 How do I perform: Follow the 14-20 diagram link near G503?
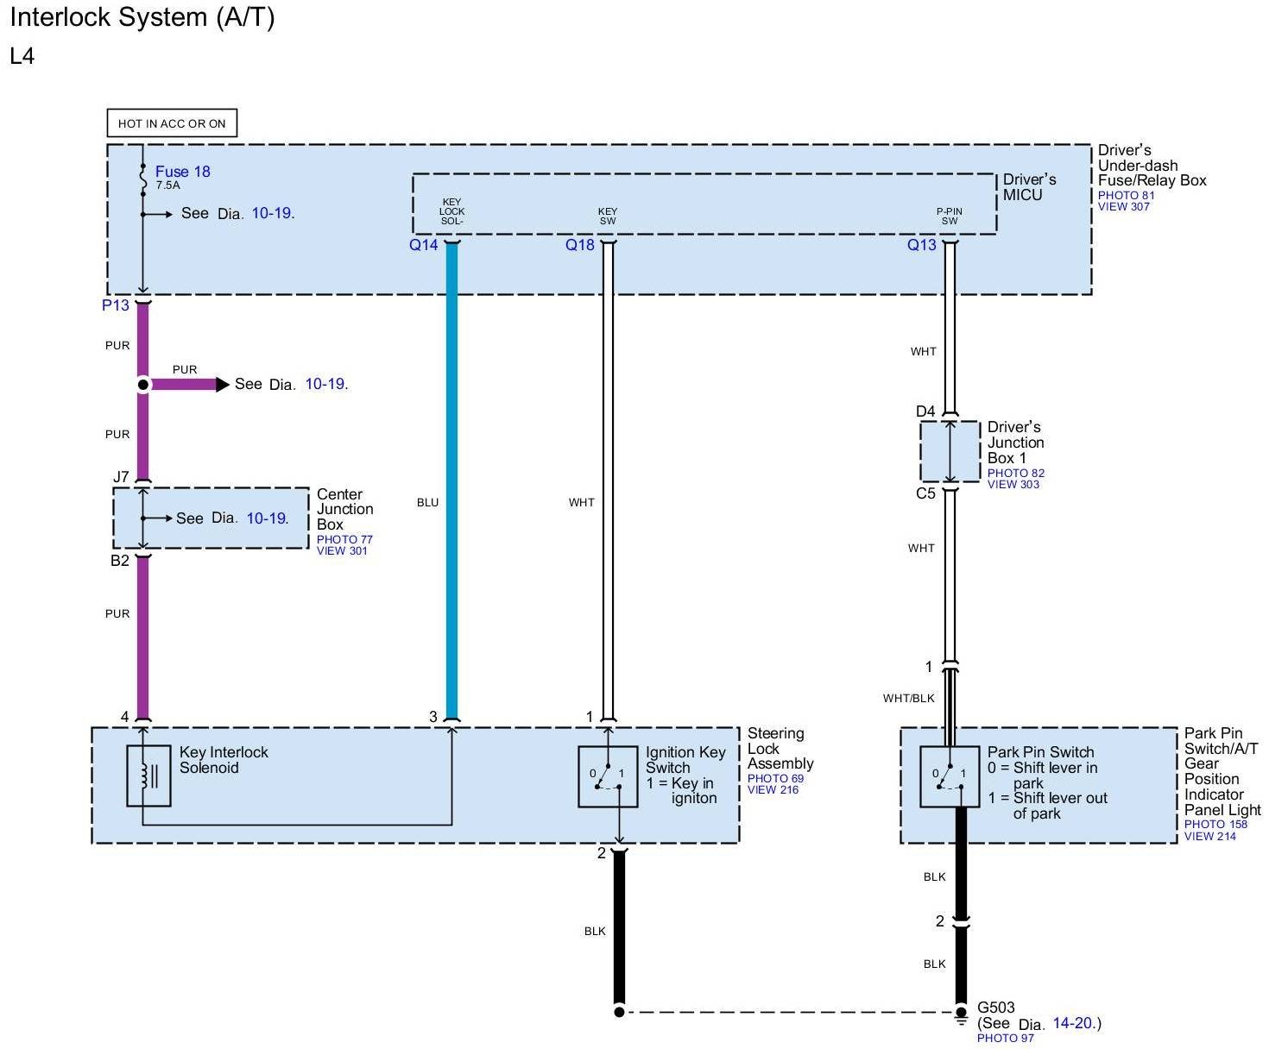tap(1074, 1024)
